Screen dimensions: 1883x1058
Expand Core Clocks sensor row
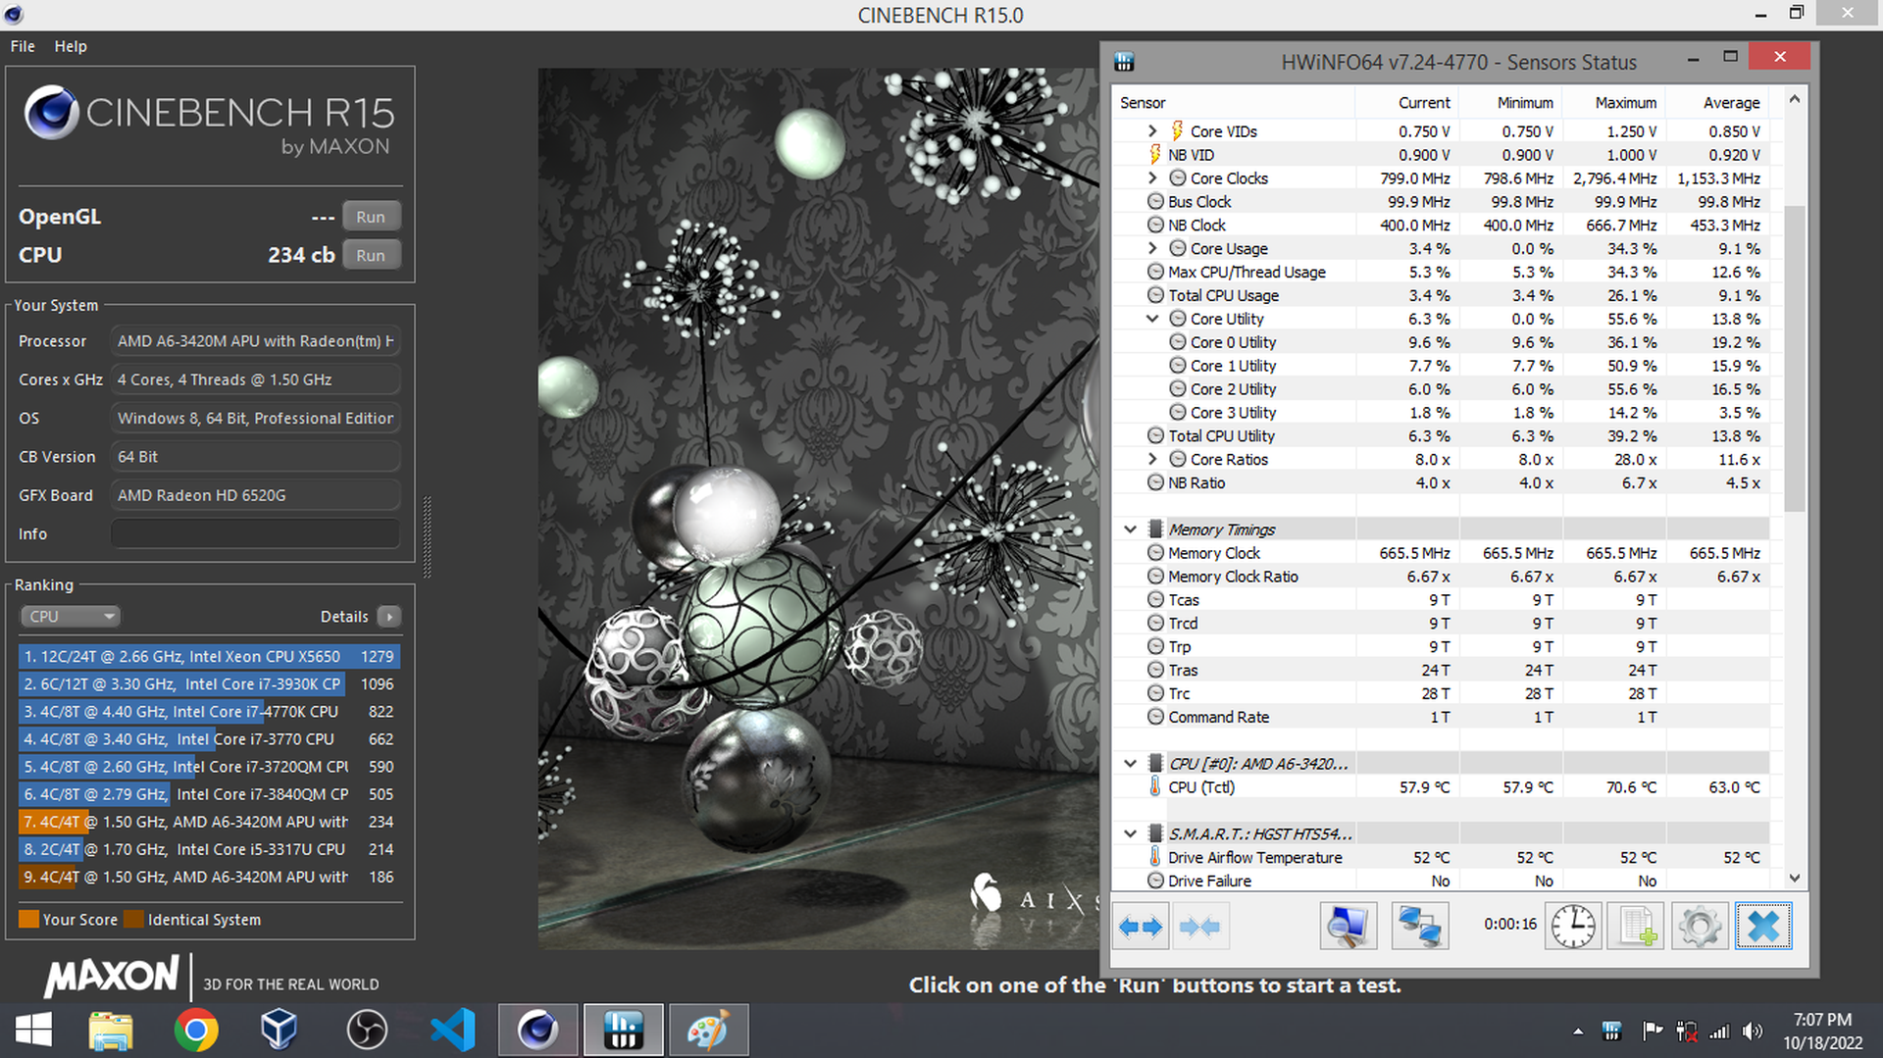[x=1152, y=177]
